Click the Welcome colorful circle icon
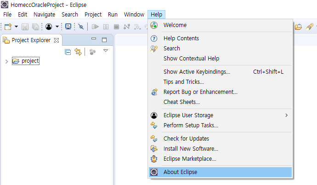Image resolution: width=317 pixels, height=185 pixels. pos(154,25)
